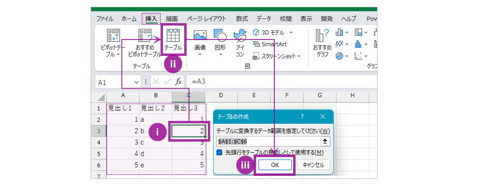
Task: Click the help question mark in テーブルの作成
Action: [302, 117]
